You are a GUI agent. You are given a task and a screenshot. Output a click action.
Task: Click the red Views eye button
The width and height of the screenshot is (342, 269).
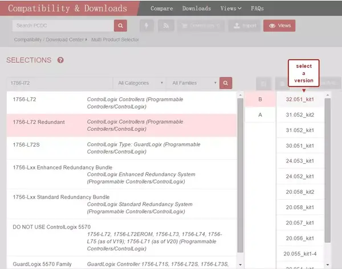click(x=279, y=26)
